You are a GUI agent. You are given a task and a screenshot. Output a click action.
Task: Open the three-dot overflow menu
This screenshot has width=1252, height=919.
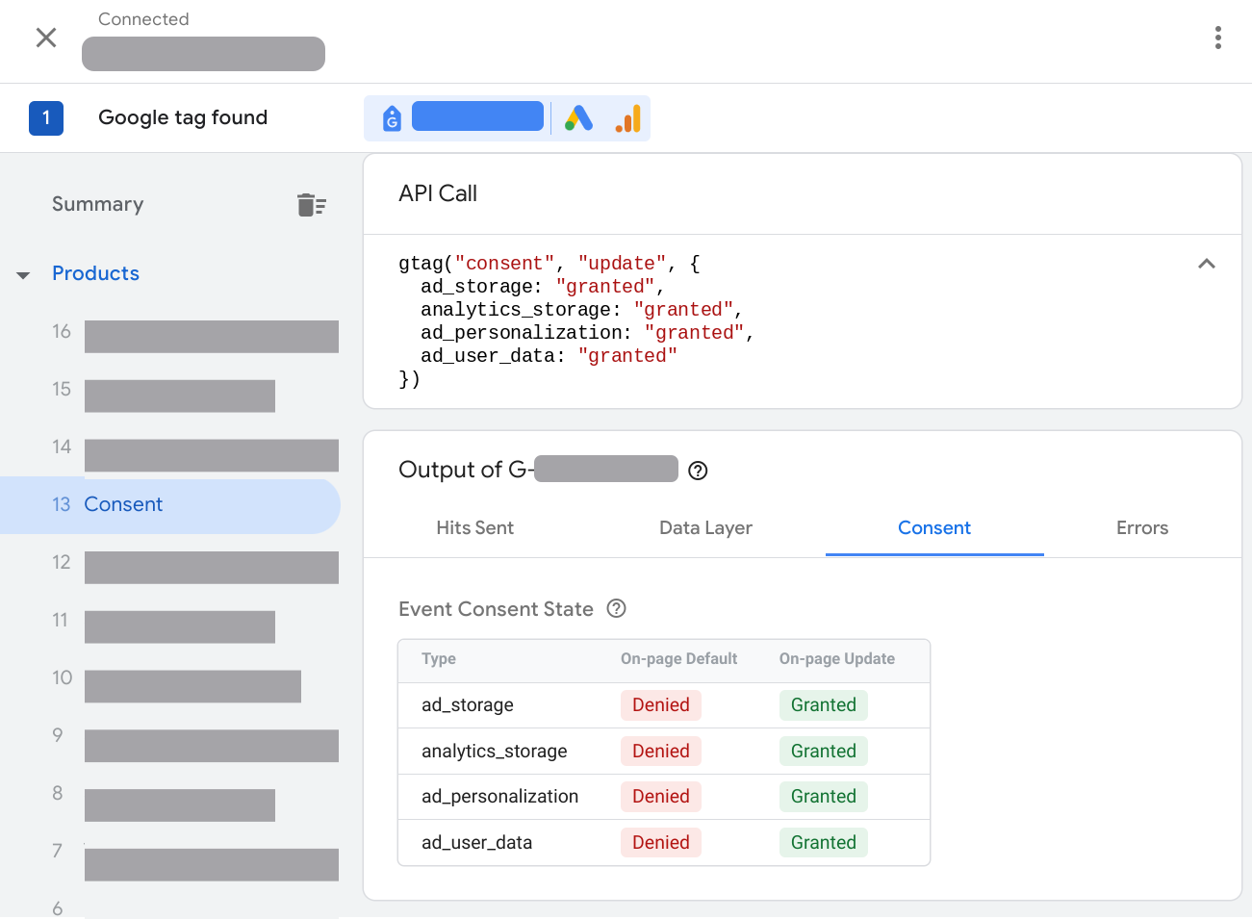click(1217, 38)
